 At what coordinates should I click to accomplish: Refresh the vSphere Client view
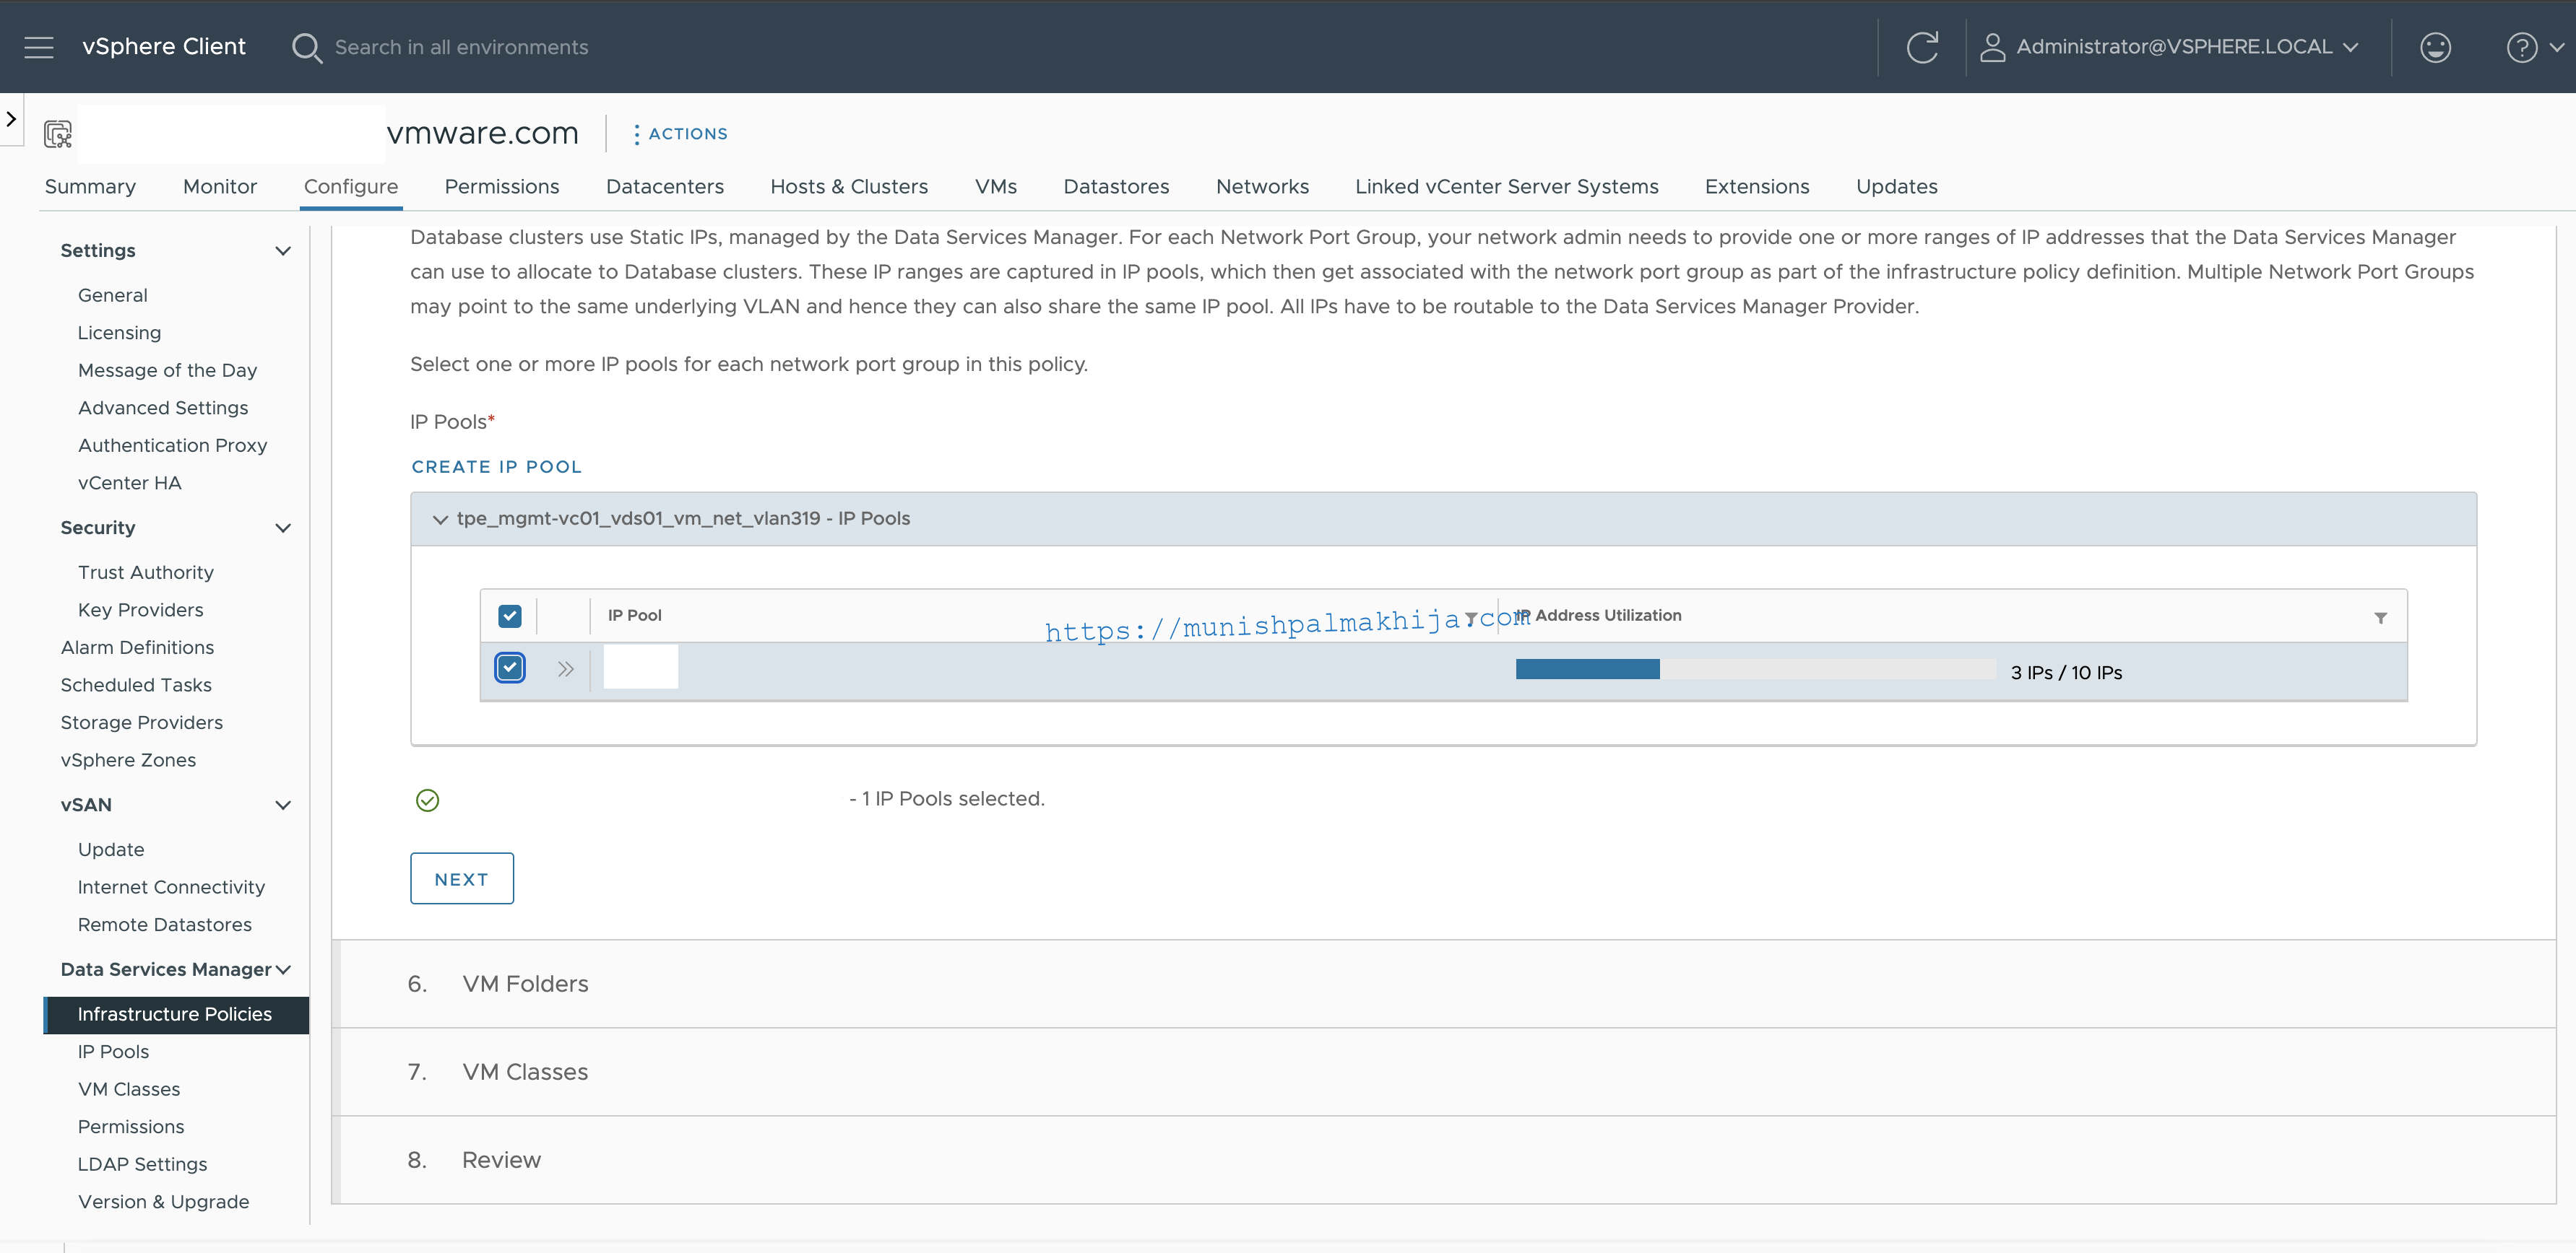1922,47
